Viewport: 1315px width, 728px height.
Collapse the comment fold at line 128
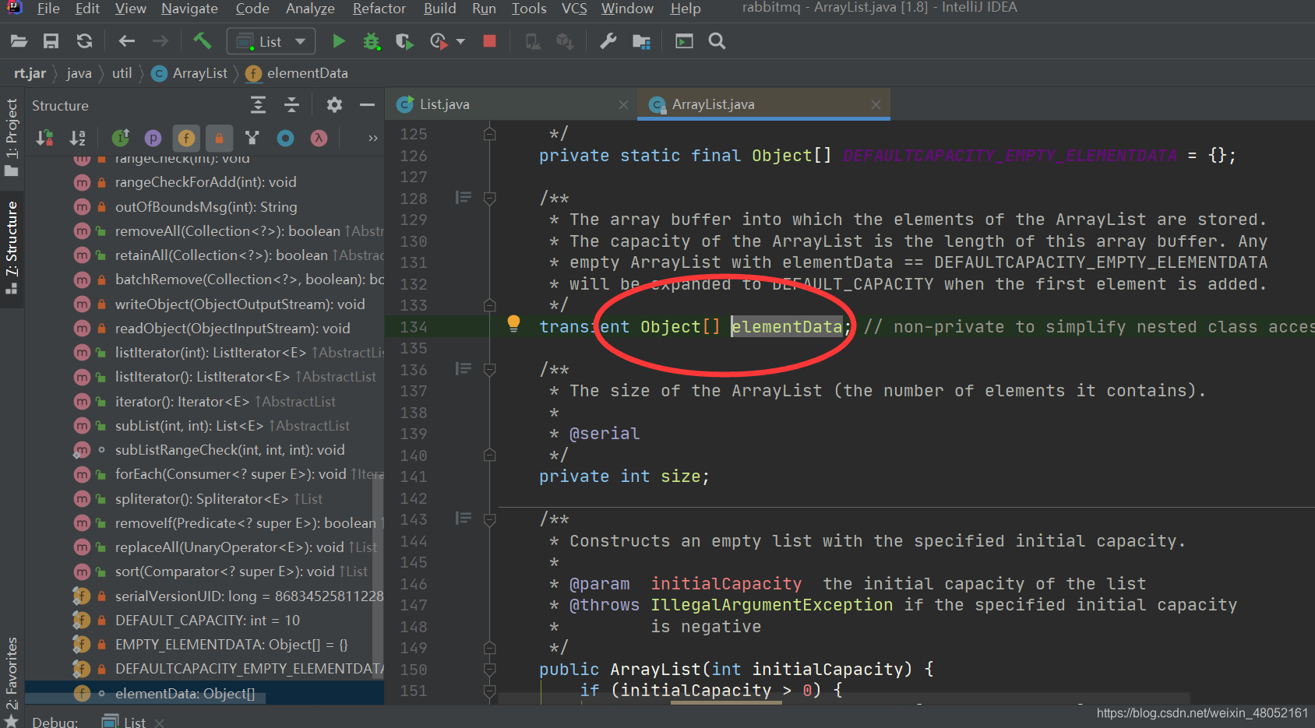[x=489, y=198]
